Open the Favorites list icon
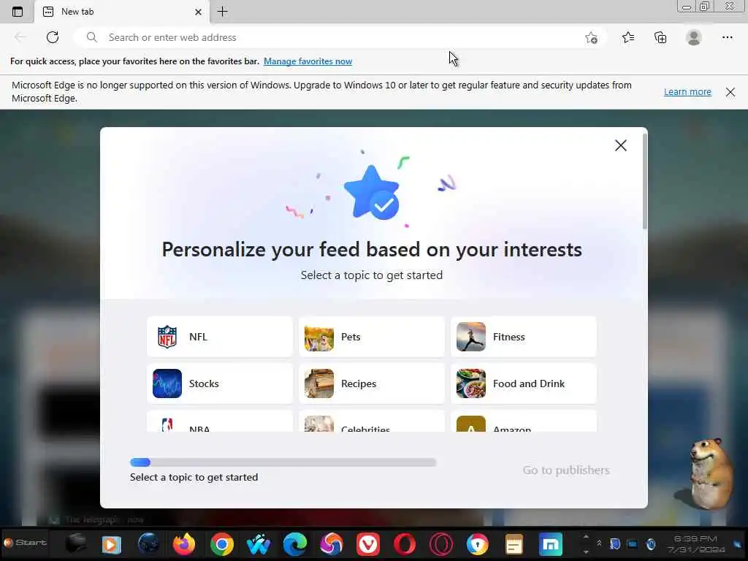This screenshot has width=748, height=561. coord(627,37)
